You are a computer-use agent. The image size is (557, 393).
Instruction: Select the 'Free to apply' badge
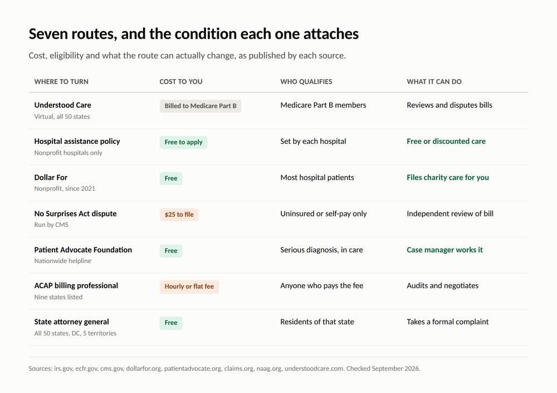(183, 142)
